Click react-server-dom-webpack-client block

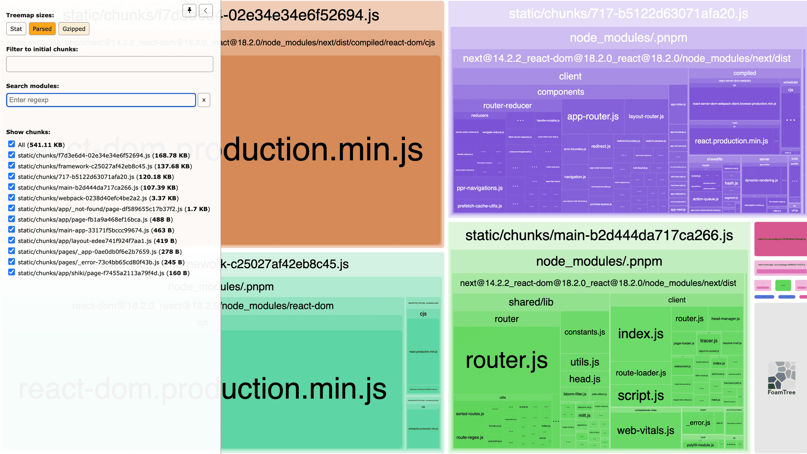click(x=734, y=104)
